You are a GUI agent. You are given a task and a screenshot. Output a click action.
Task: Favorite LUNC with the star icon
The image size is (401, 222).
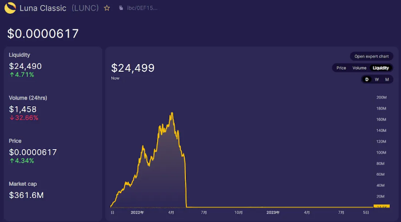click(x=107, y=8)
